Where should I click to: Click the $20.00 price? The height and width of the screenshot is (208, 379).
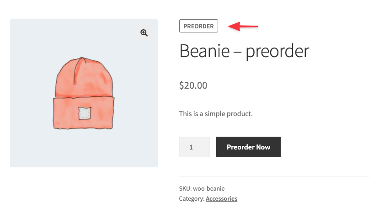pyautogui.click(x=193, y=85)
